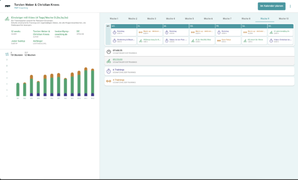Open the Woche 3 tab
The width and height of the screenshot is (298, 180).
[x=151, y=18]
